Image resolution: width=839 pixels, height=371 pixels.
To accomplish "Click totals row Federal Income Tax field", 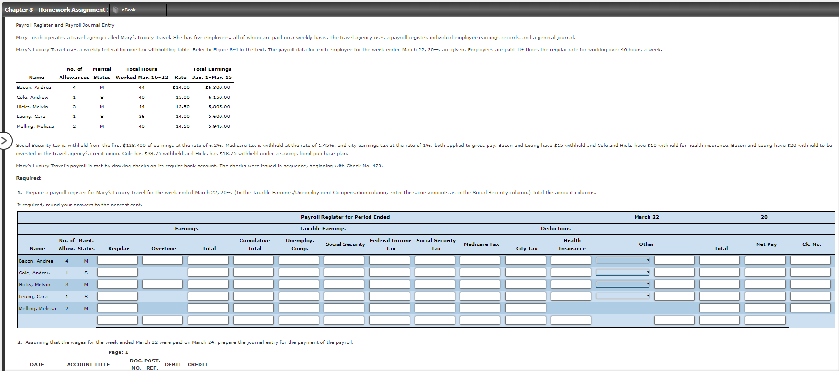I will (x=390, y=321).
